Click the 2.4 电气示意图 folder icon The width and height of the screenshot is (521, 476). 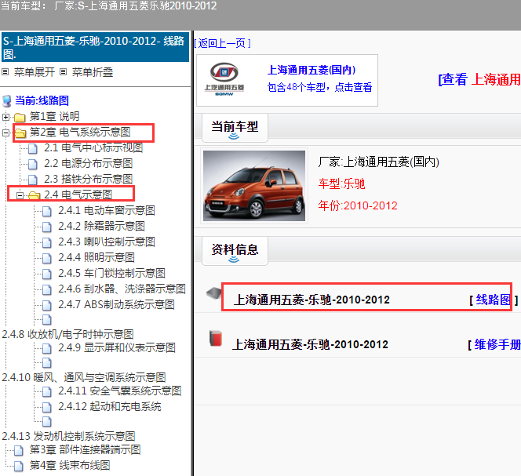click(35, 195)
